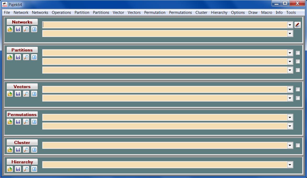Open the Hierarchy menu in menu bar

219,13
